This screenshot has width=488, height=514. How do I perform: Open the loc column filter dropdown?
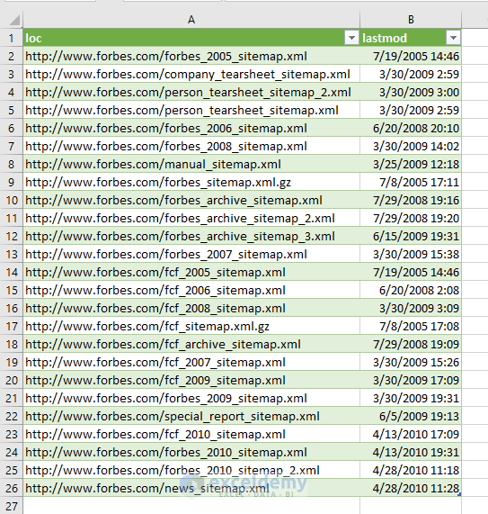tap(351, 38)
